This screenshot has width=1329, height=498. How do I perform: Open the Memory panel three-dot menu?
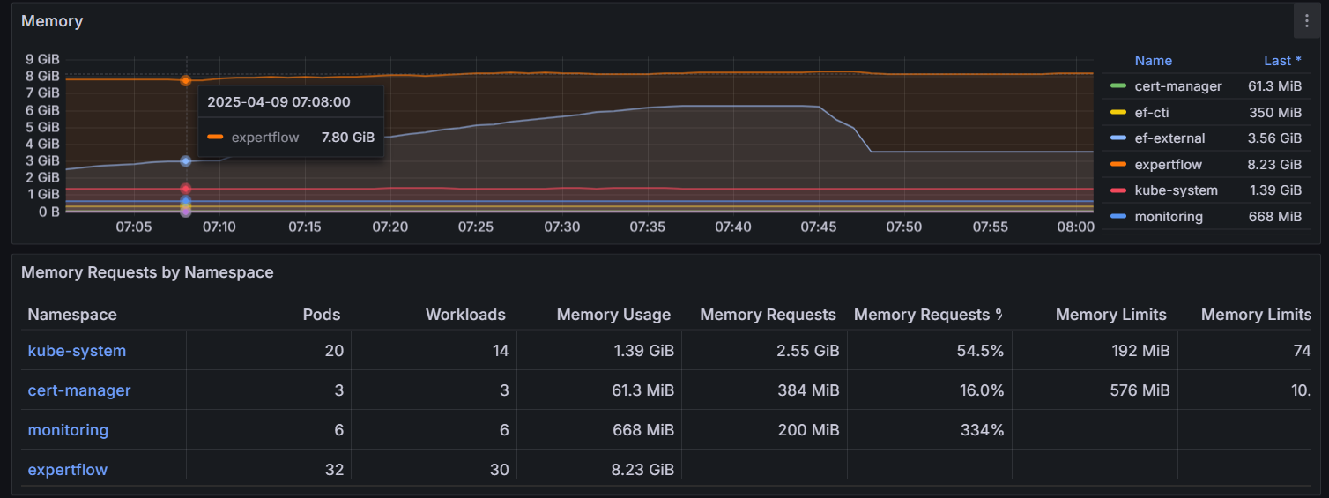1306,21
